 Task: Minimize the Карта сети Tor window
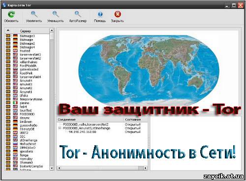point(227,5)
